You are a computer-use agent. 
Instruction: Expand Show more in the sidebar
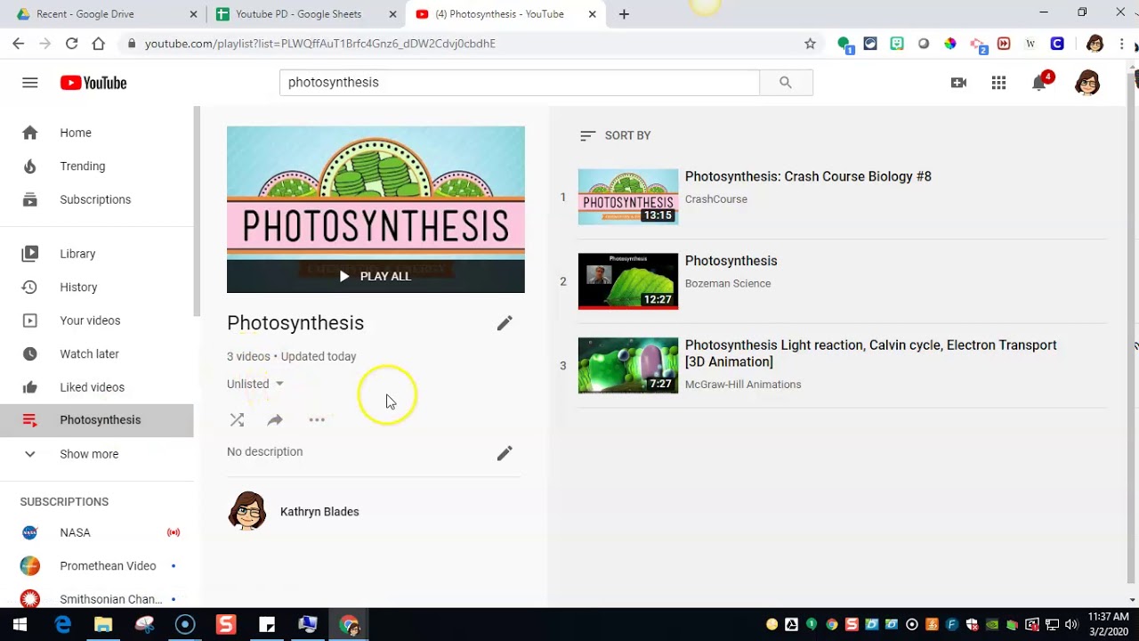pos(97,454)
